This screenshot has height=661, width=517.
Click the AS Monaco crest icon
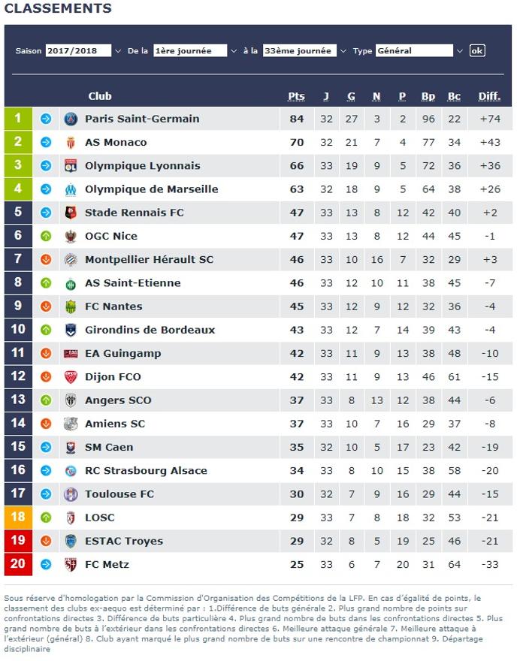pos(71,143)
